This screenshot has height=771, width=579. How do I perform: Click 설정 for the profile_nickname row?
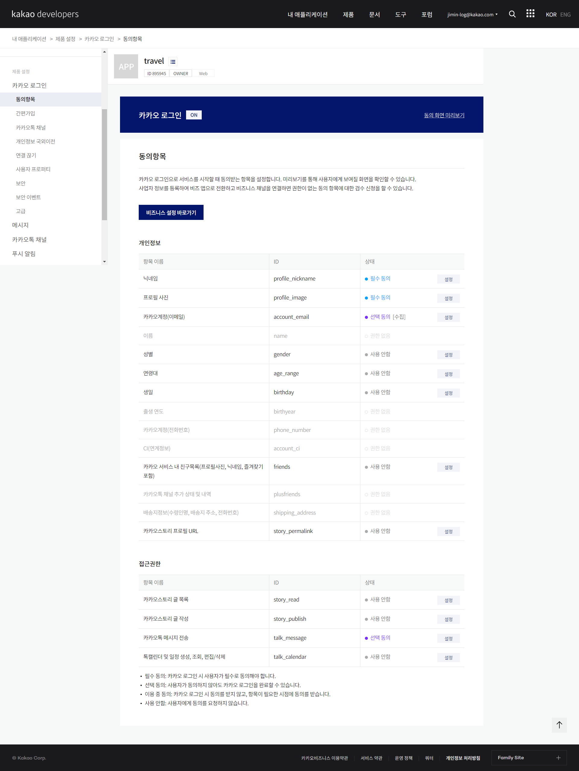[x=448, y=279]
